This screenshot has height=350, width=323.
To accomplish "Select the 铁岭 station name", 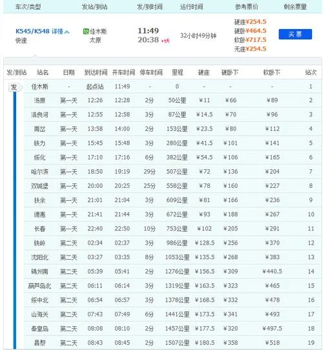I will point(39,243).
